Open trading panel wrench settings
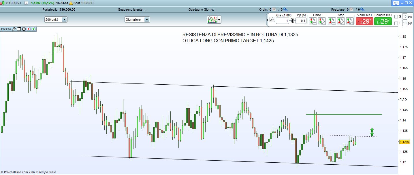Viewport: 414px width, 175px height. (x=272, y=20)
